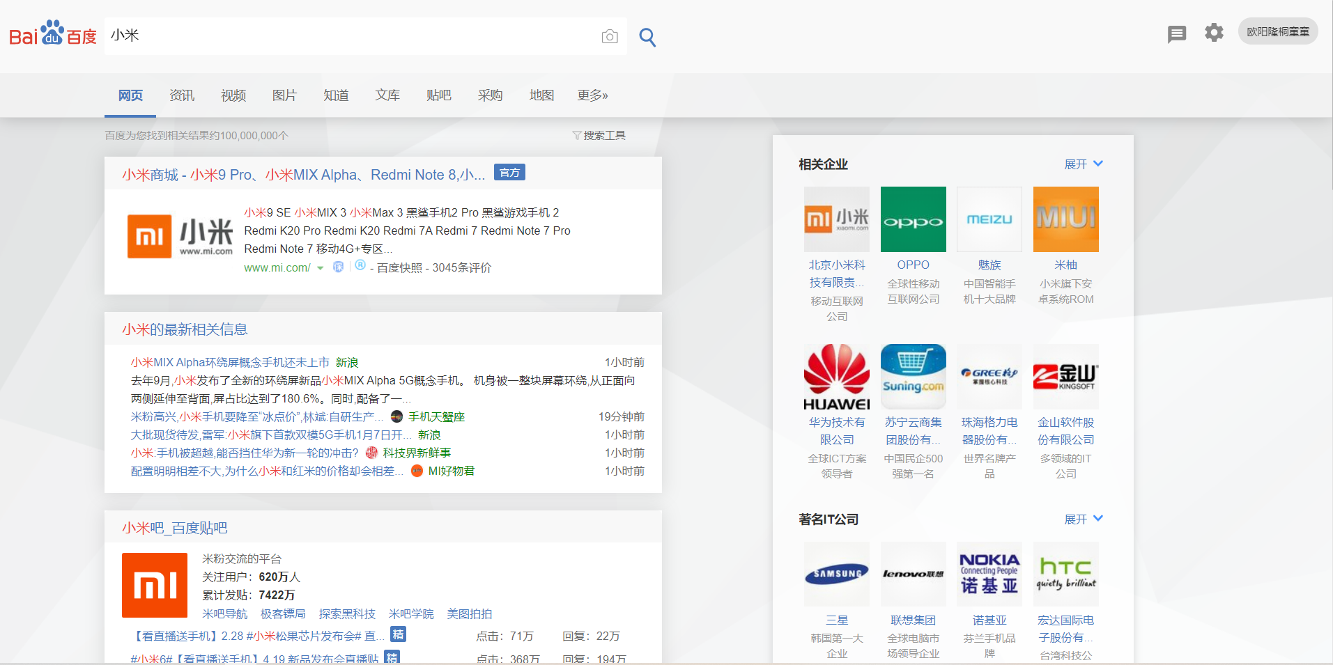Click the circular registered icon after www.mi.com
1333x665 pixels.
pyautogui.click(x=360, y=265)
